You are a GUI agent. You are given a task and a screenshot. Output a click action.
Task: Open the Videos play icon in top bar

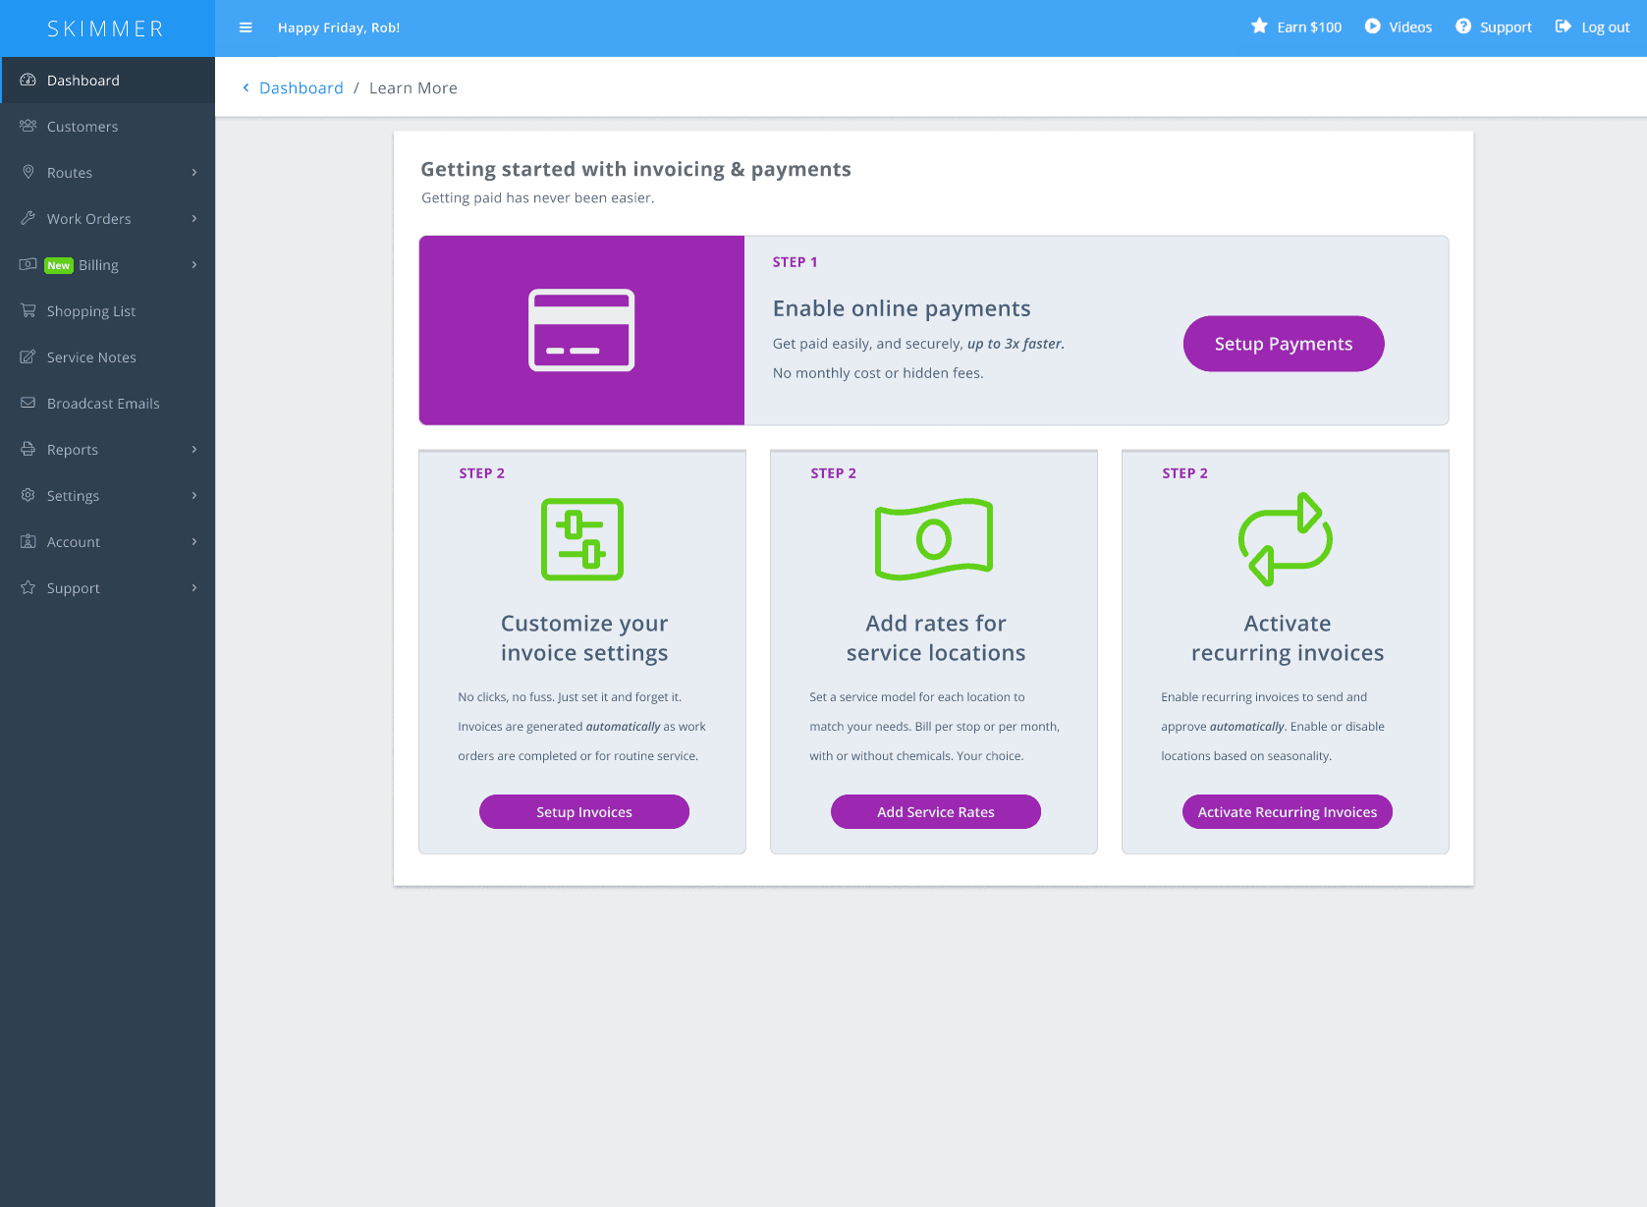point(1372,27)
